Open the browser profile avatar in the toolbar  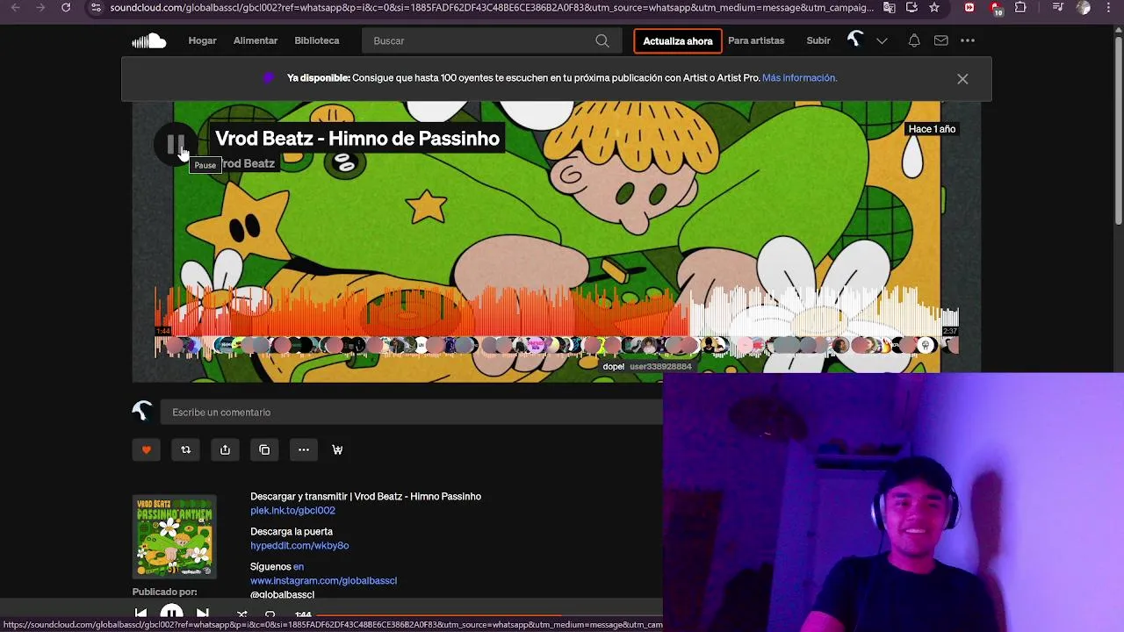click(x=1084, y=8)
